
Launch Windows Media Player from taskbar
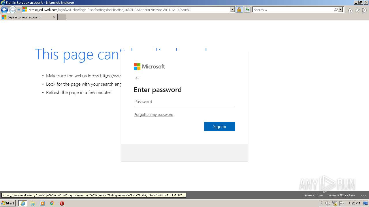coord(42,203)
